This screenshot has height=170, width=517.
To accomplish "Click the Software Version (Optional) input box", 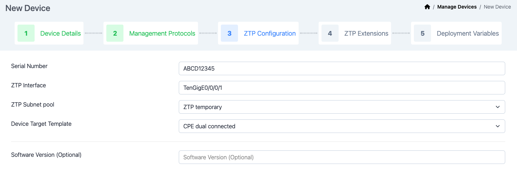I will 341,157.
